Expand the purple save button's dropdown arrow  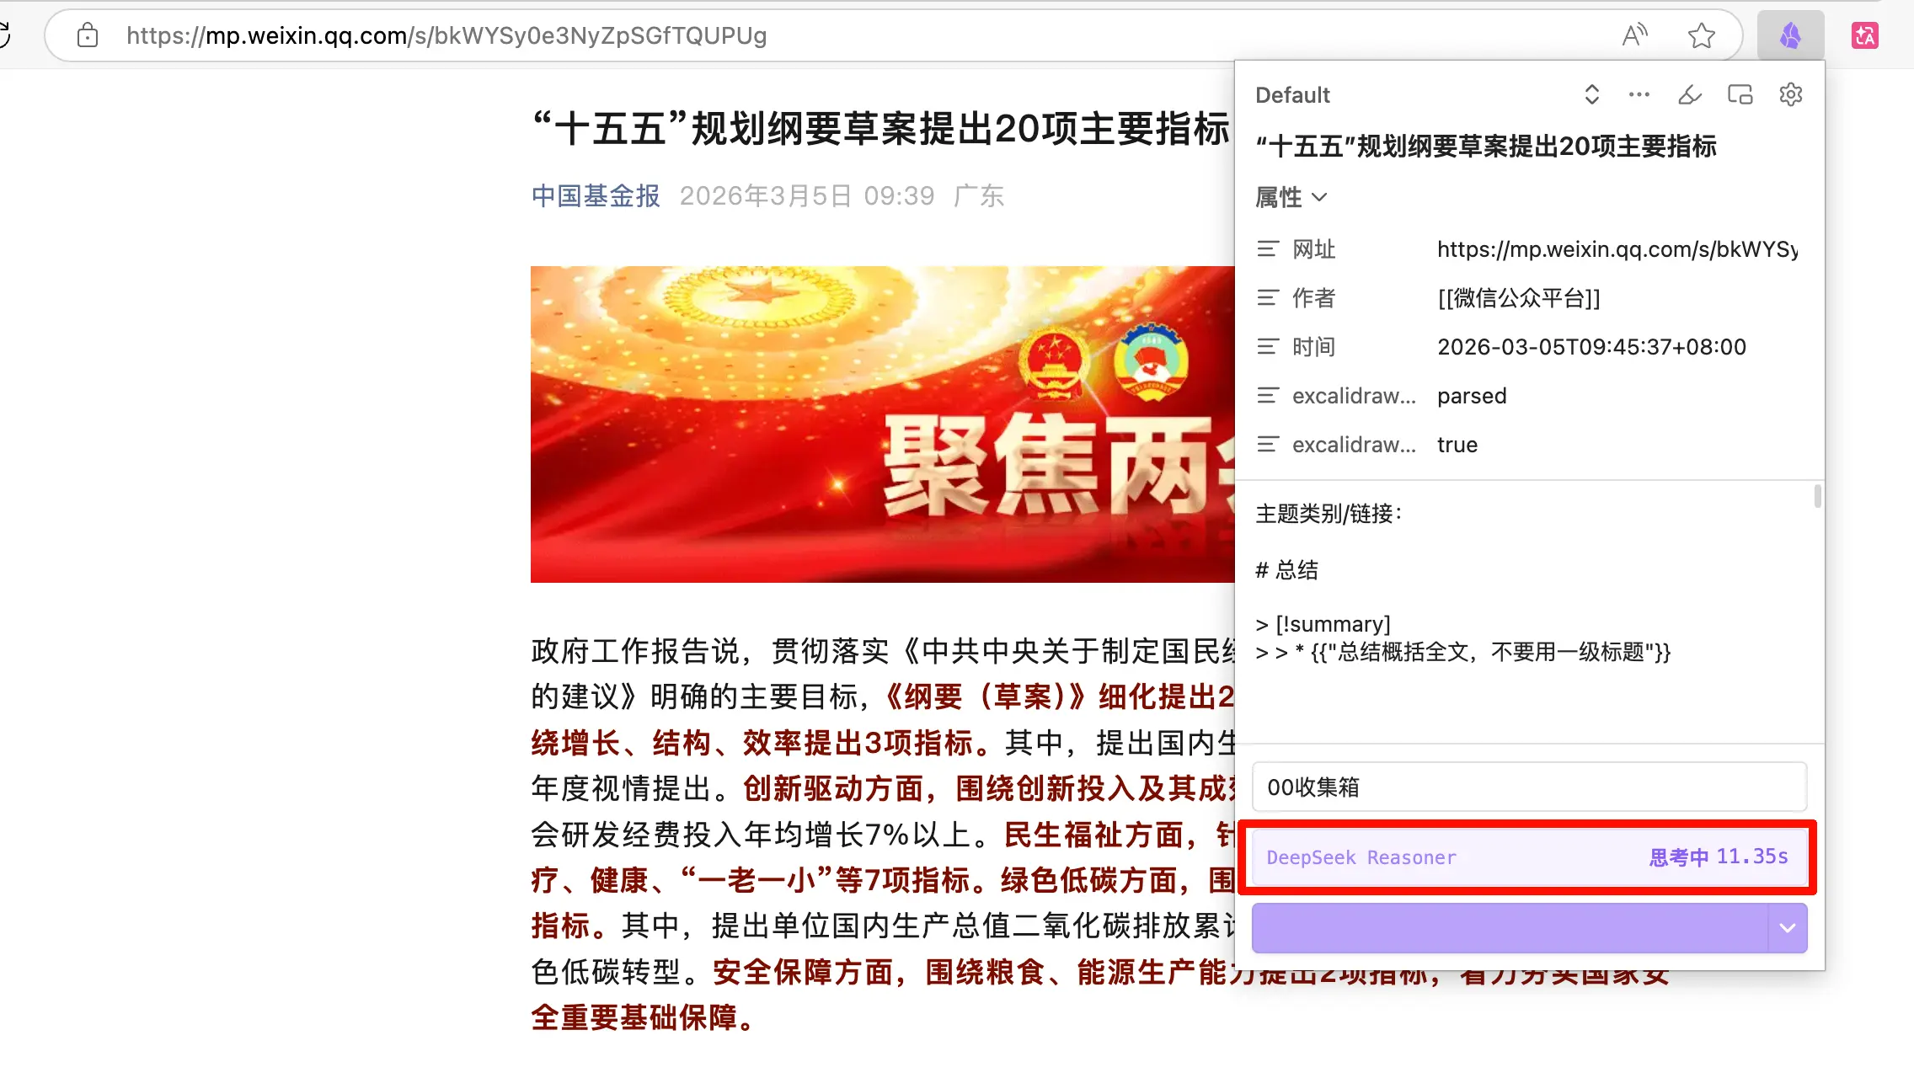click(x=1787, y=928)
